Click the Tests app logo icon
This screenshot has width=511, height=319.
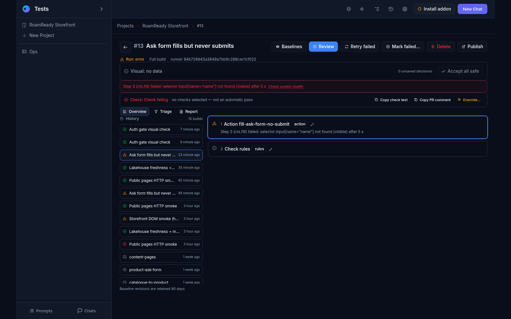[x=26, y=9]
